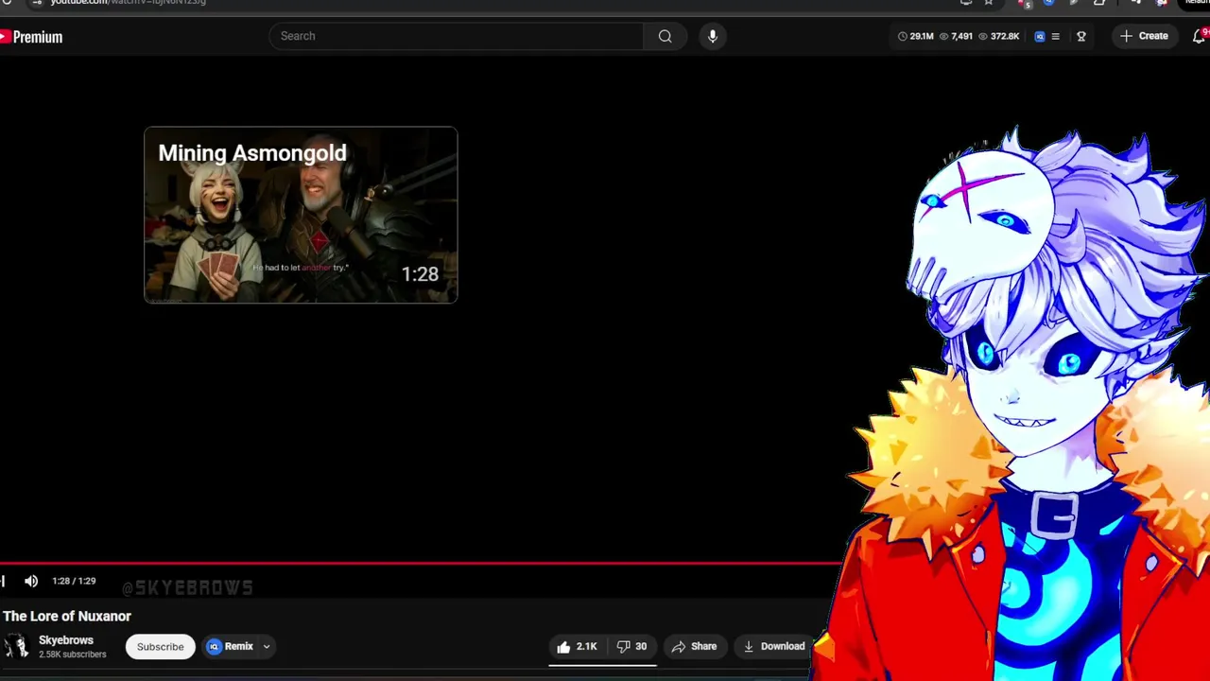Open the Skyebrows channel name link

pyautogui.click(x=66, y=640)
